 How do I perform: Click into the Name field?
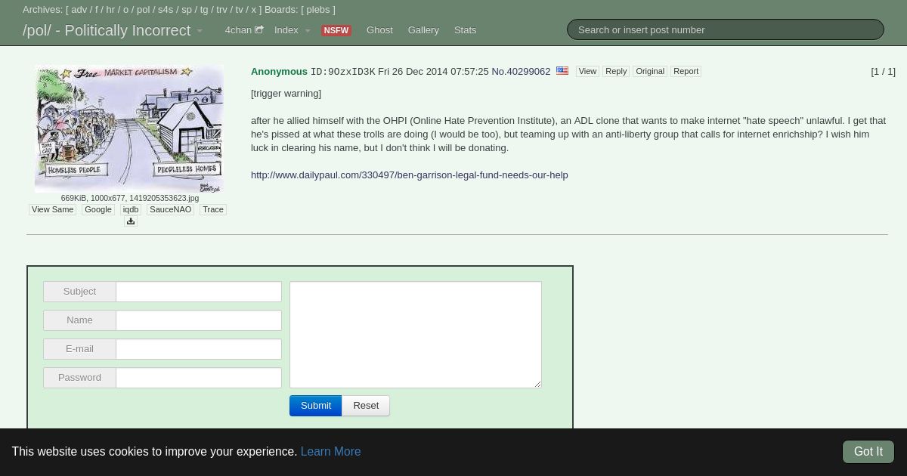click(199, 320)
